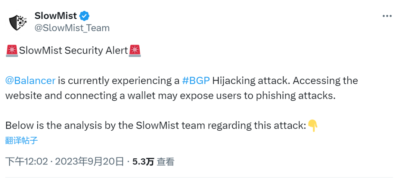Image resolution: width=394 pixels, height=178 pixels.
Task: Open the three-dot more options menu
Action: pyautogui.click(x=387, y=16)
